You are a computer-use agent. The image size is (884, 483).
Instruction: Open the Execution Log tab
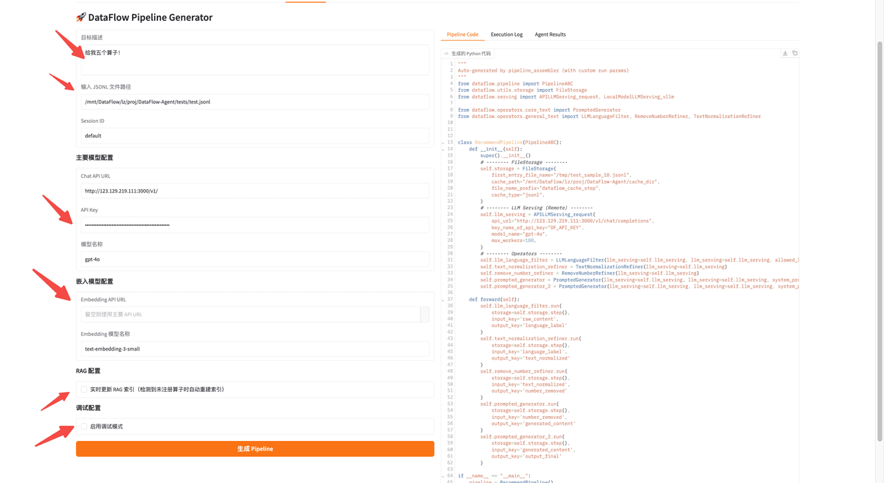click(506, 34)
